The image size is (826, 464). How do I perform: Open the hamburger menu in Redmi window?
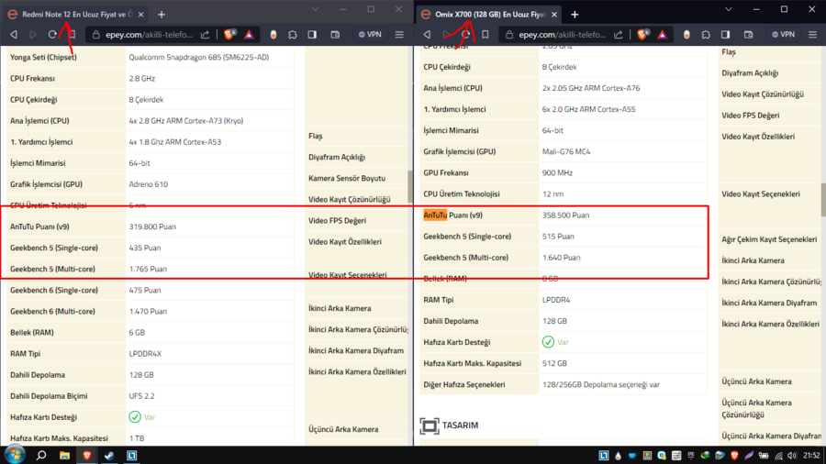pyautogui.click(x=399, y=35)
